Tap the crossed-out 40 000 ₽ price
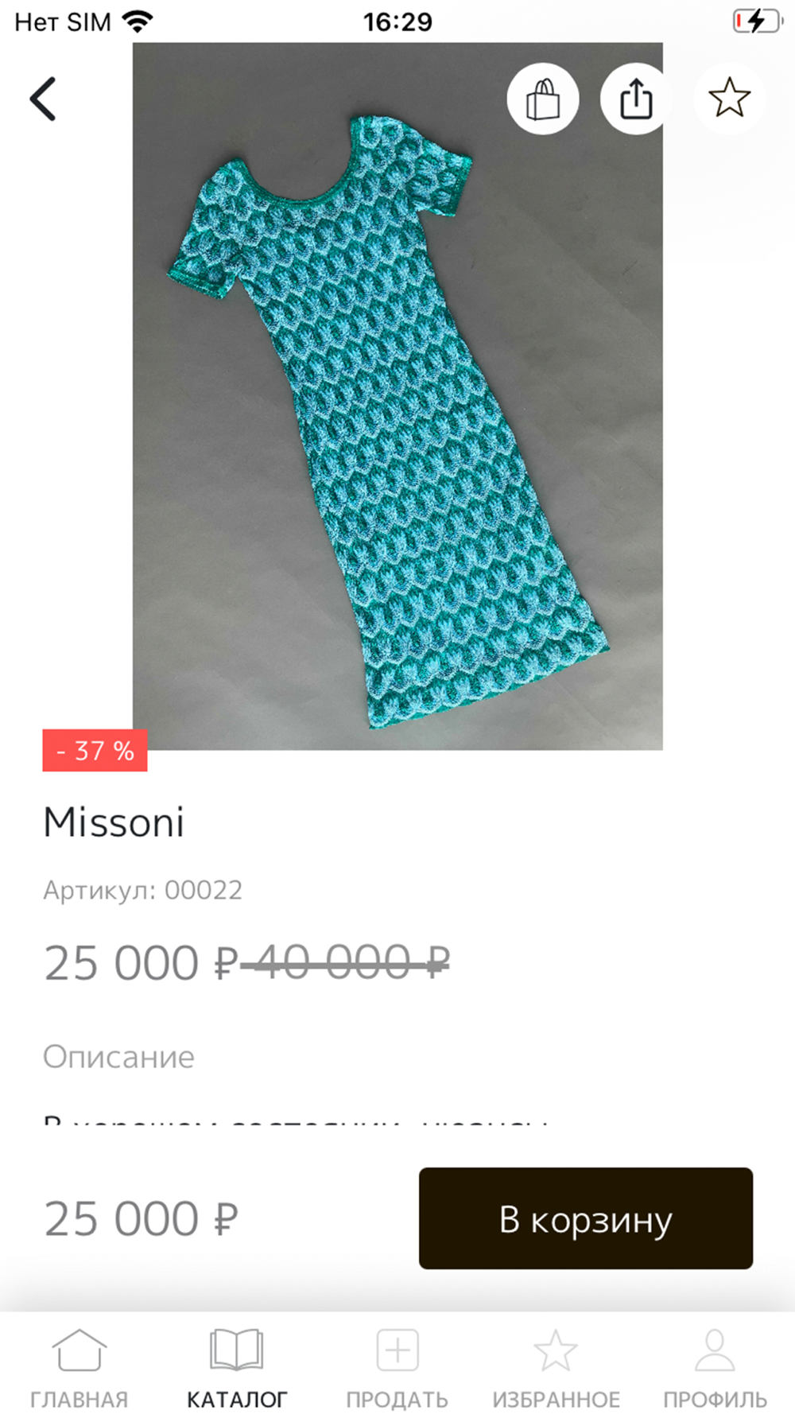The image size is (795, 1414). tap(345, 962)
